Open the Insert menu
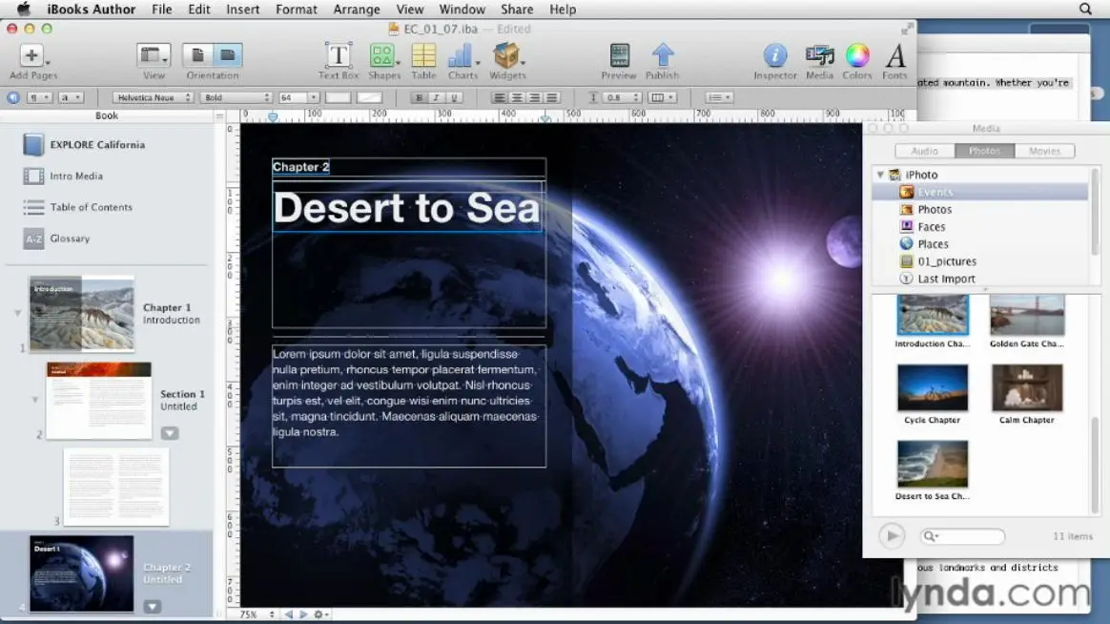 point(242,10)
